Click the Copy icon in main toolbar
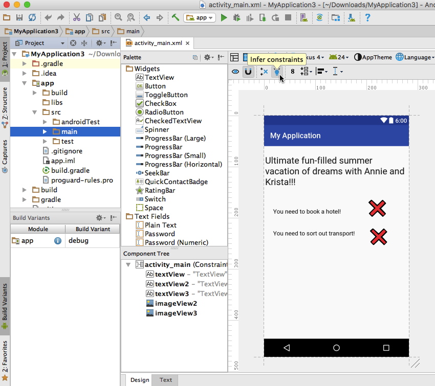The height and width of the screenshot is (386, 435). tap(90, 17)
